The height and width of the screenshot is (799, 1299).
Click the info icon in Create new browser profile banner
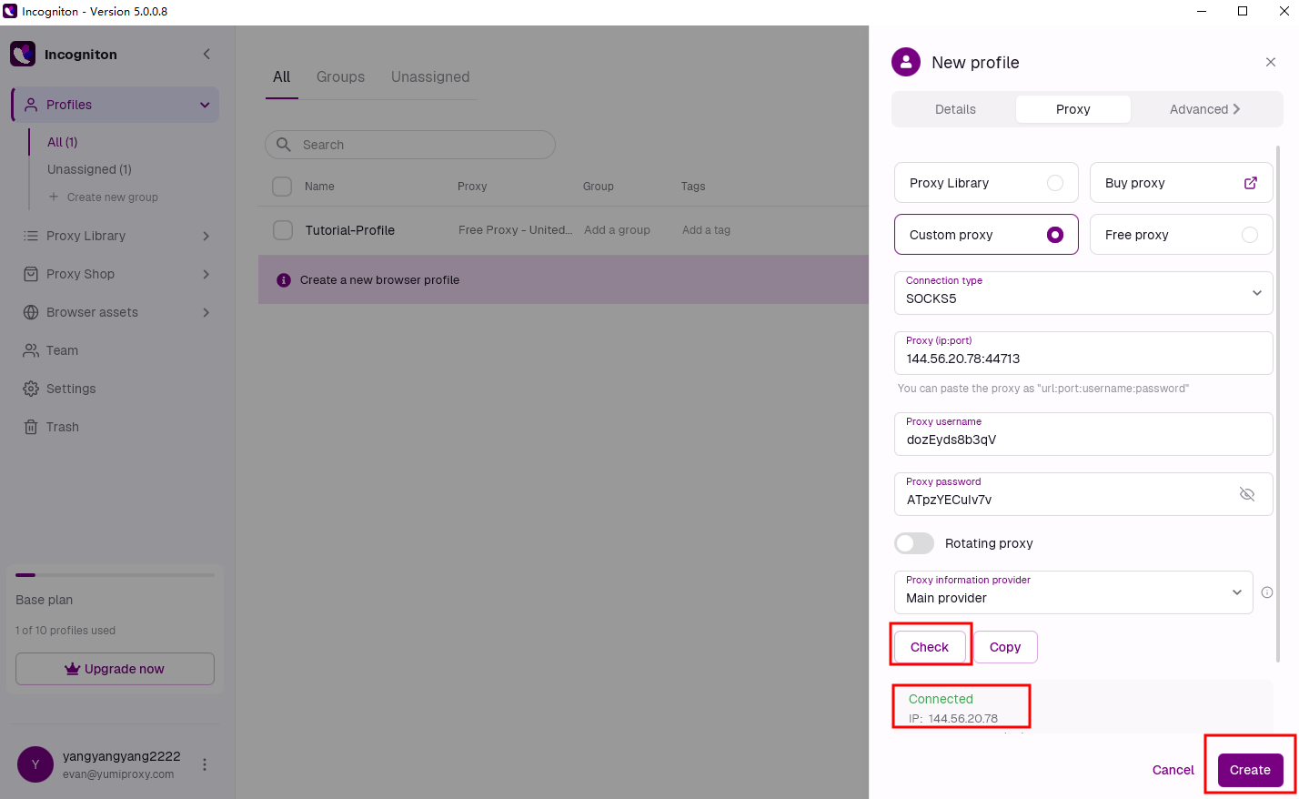tap(284, 280)
